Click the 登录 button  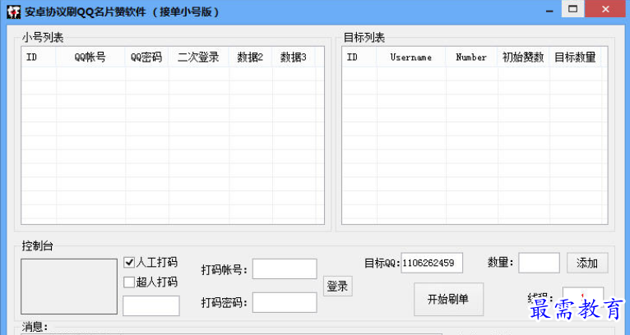[x=337, y=286]
